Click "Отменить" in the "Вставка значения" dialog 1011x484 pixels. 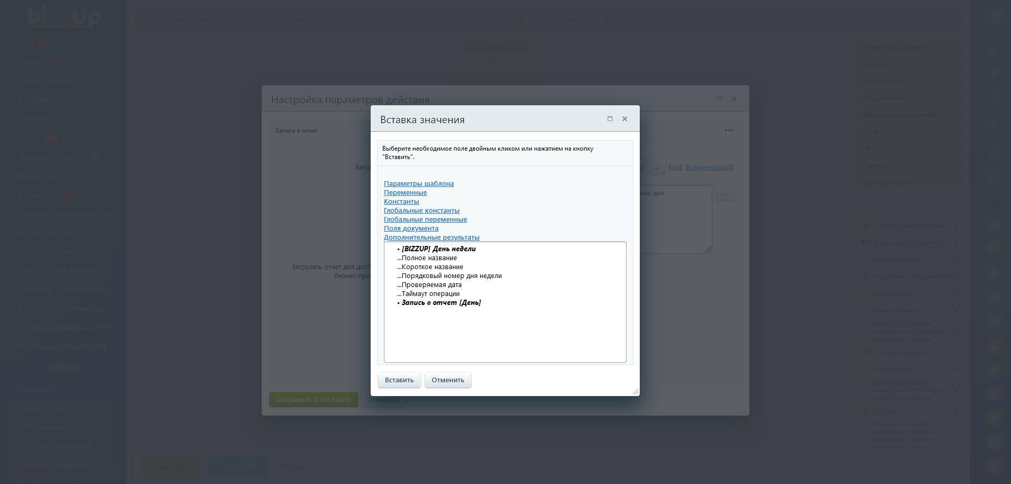(x=448, y=380)
